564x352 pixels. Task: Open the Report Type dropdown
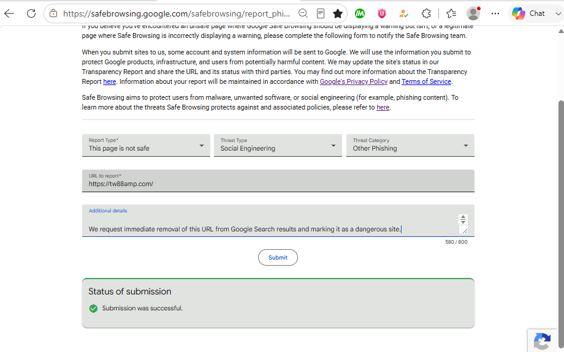[146, 145]
